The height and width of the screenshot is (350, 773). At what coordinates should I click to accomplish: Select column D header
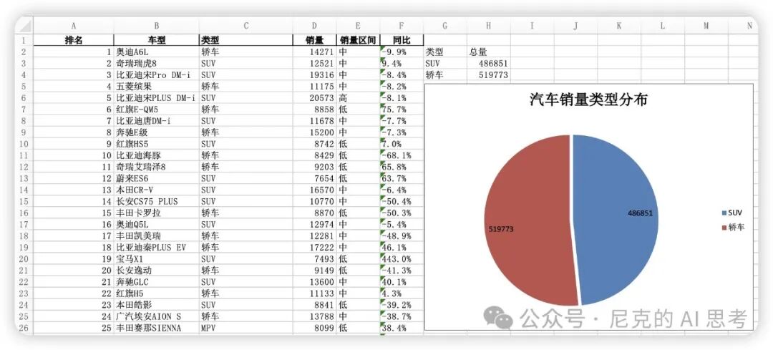[x=314, y=26]
